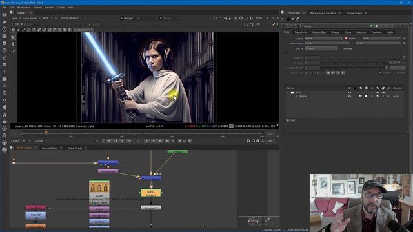The image size is (413, 232).
Task: Open the Tracking tab in Roto1
Action: (376, 32)
